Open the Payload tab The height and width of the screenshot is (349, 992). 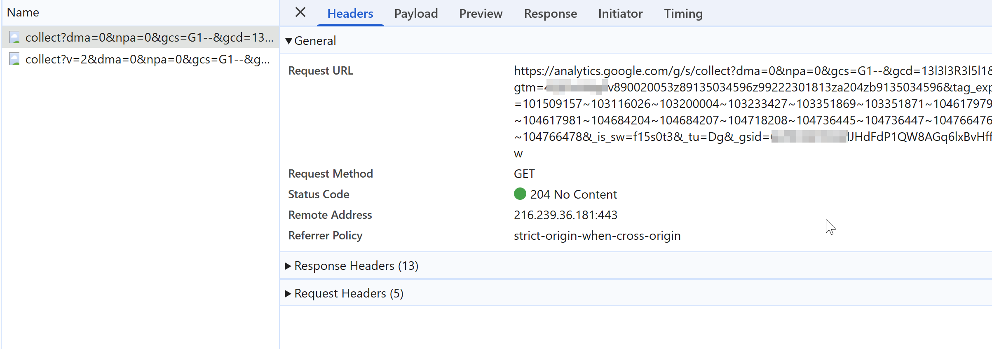coord(416,14)
